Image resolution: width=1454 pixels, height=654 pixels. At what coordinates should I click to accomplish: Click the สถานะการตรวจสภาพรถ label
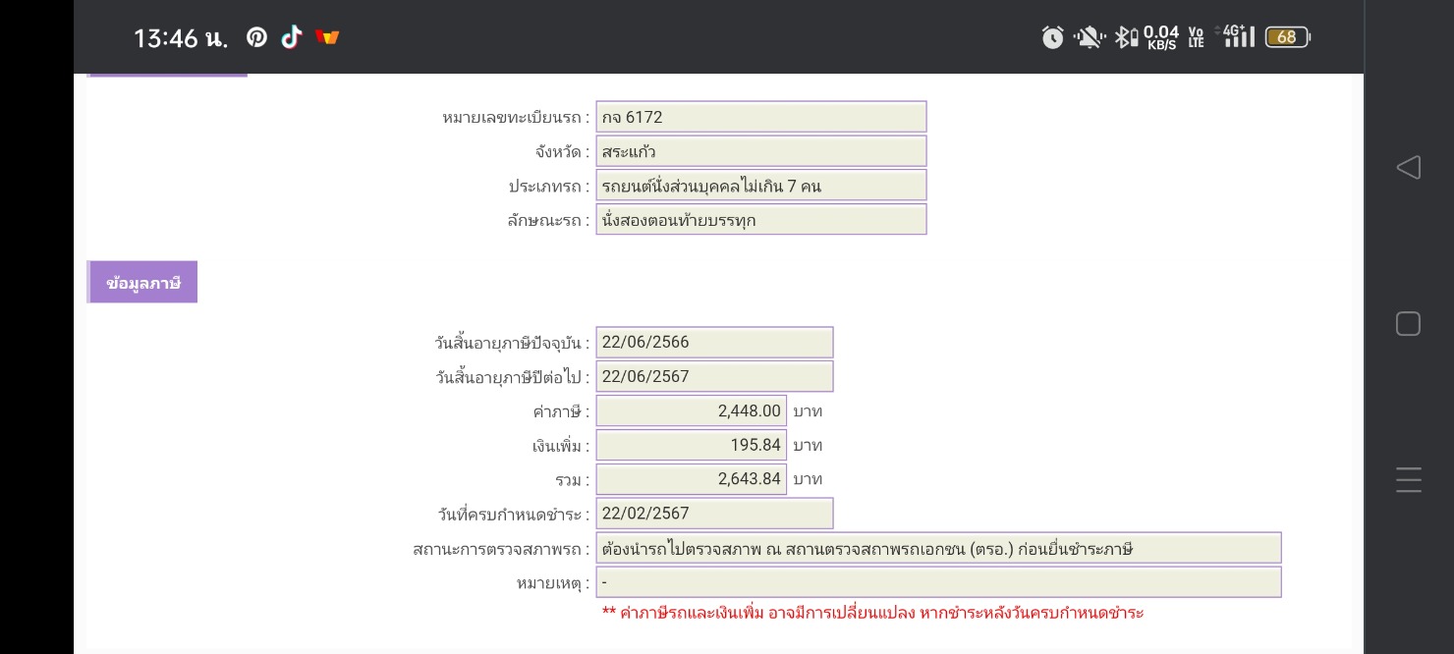[x=501, y=549]
